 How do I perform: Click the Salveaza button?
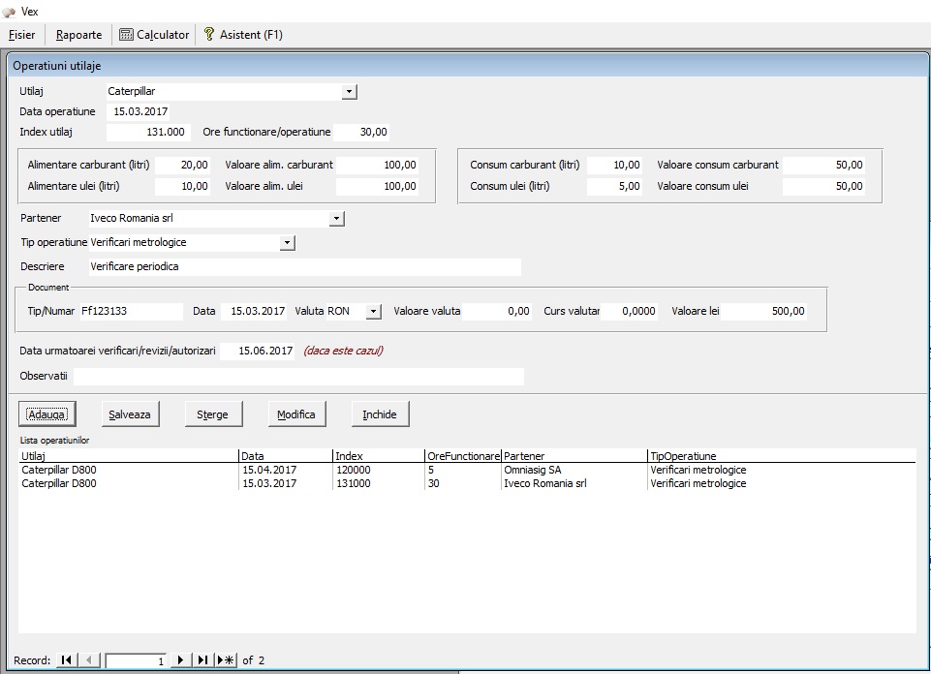click(x=130, y=414)
